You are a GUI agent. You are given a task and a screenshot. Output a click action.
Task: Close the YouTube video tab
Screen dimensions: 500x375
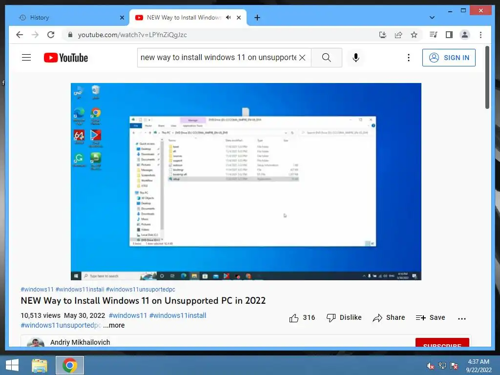coord(238,18)
